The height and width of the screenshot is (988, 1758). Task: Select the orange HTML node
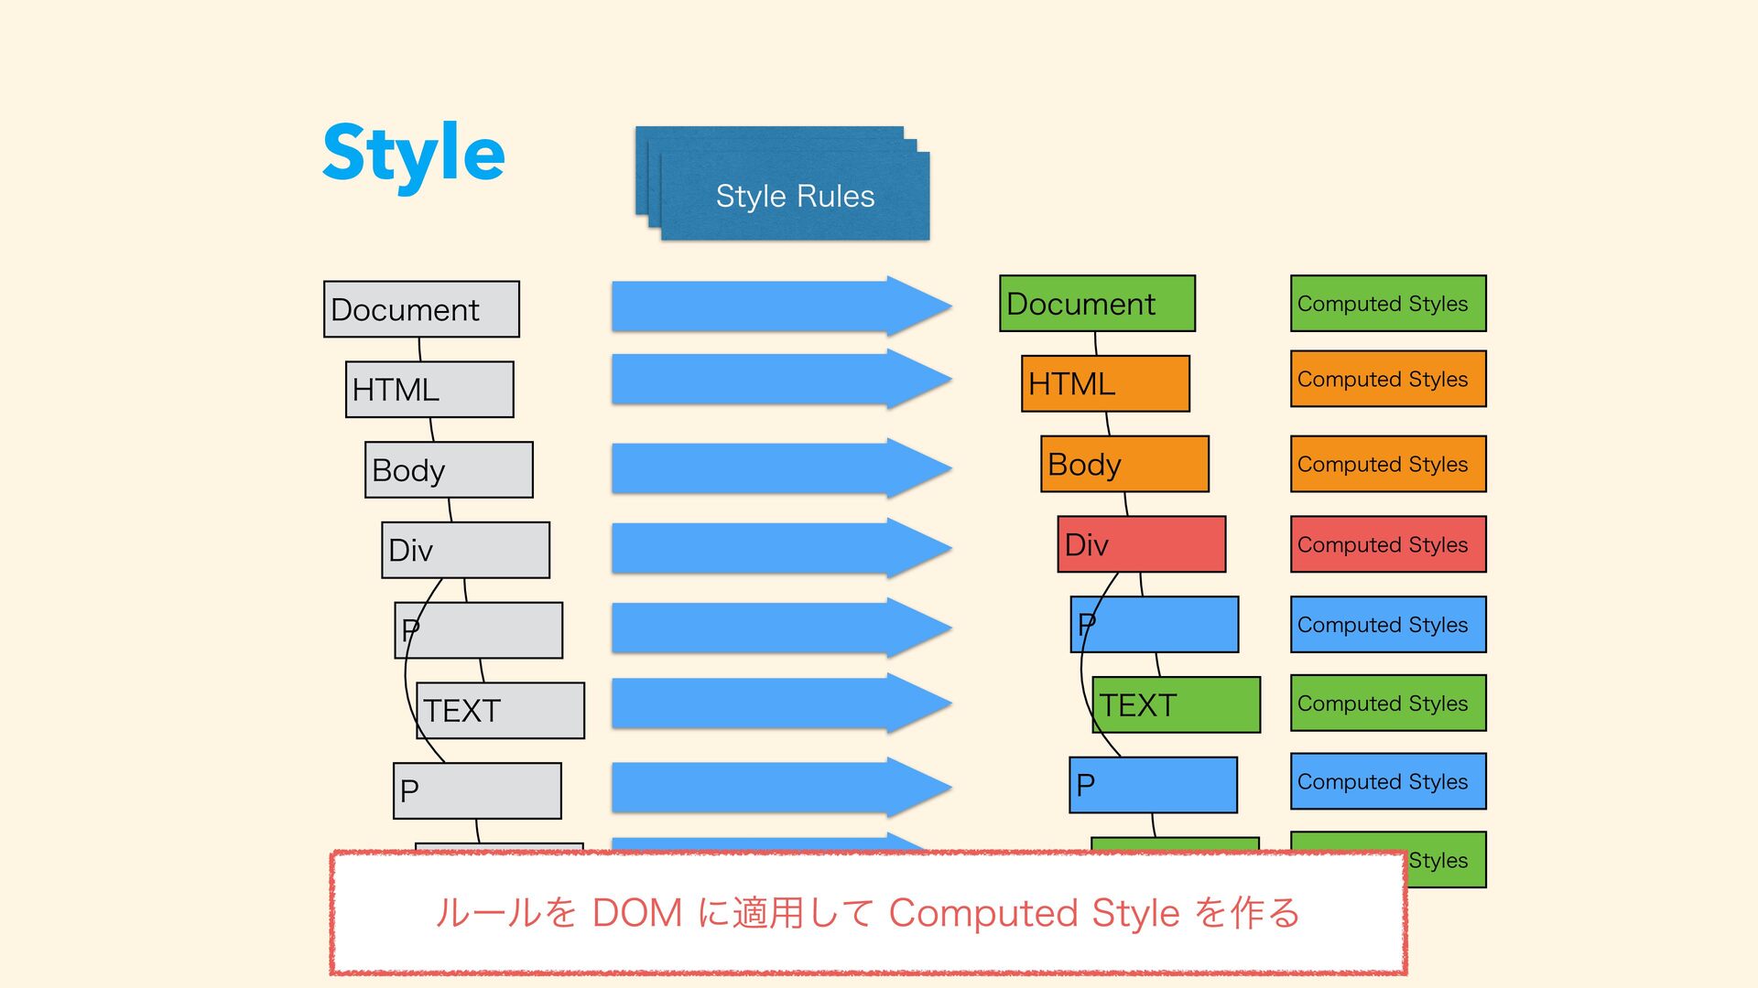pyautogui.click(x=1105, y=384)
